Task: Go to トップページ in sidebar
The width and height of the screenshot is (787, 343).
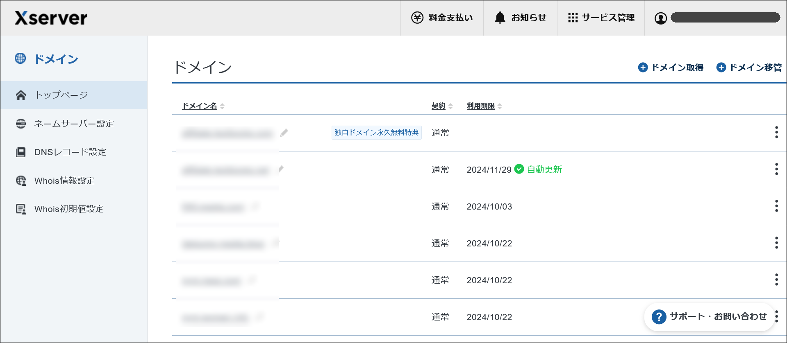Action: 74,95
